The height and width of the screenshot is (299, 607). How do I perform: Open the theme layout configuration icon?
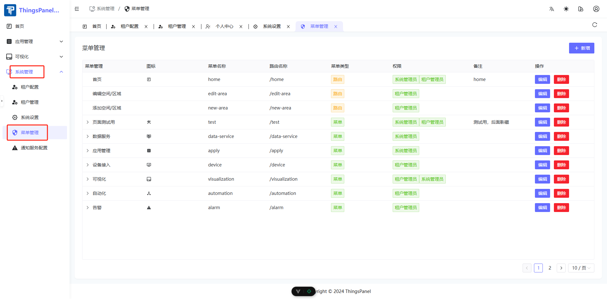(x=581, y=9)
